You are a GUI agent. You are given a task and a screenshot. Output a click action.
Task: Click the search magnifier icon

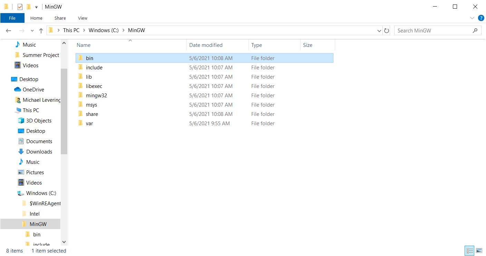click(x=475, y=30)
